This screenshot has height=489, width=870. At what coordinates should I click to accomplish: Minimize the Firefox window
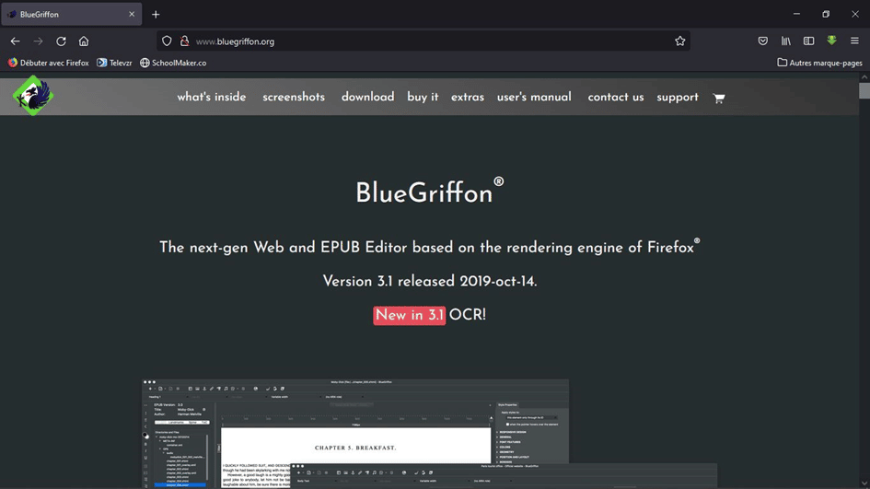click(796, 14)
